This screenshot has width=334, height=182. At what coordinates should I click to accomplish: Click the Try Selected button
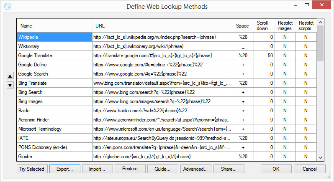(x=32, y=169)
